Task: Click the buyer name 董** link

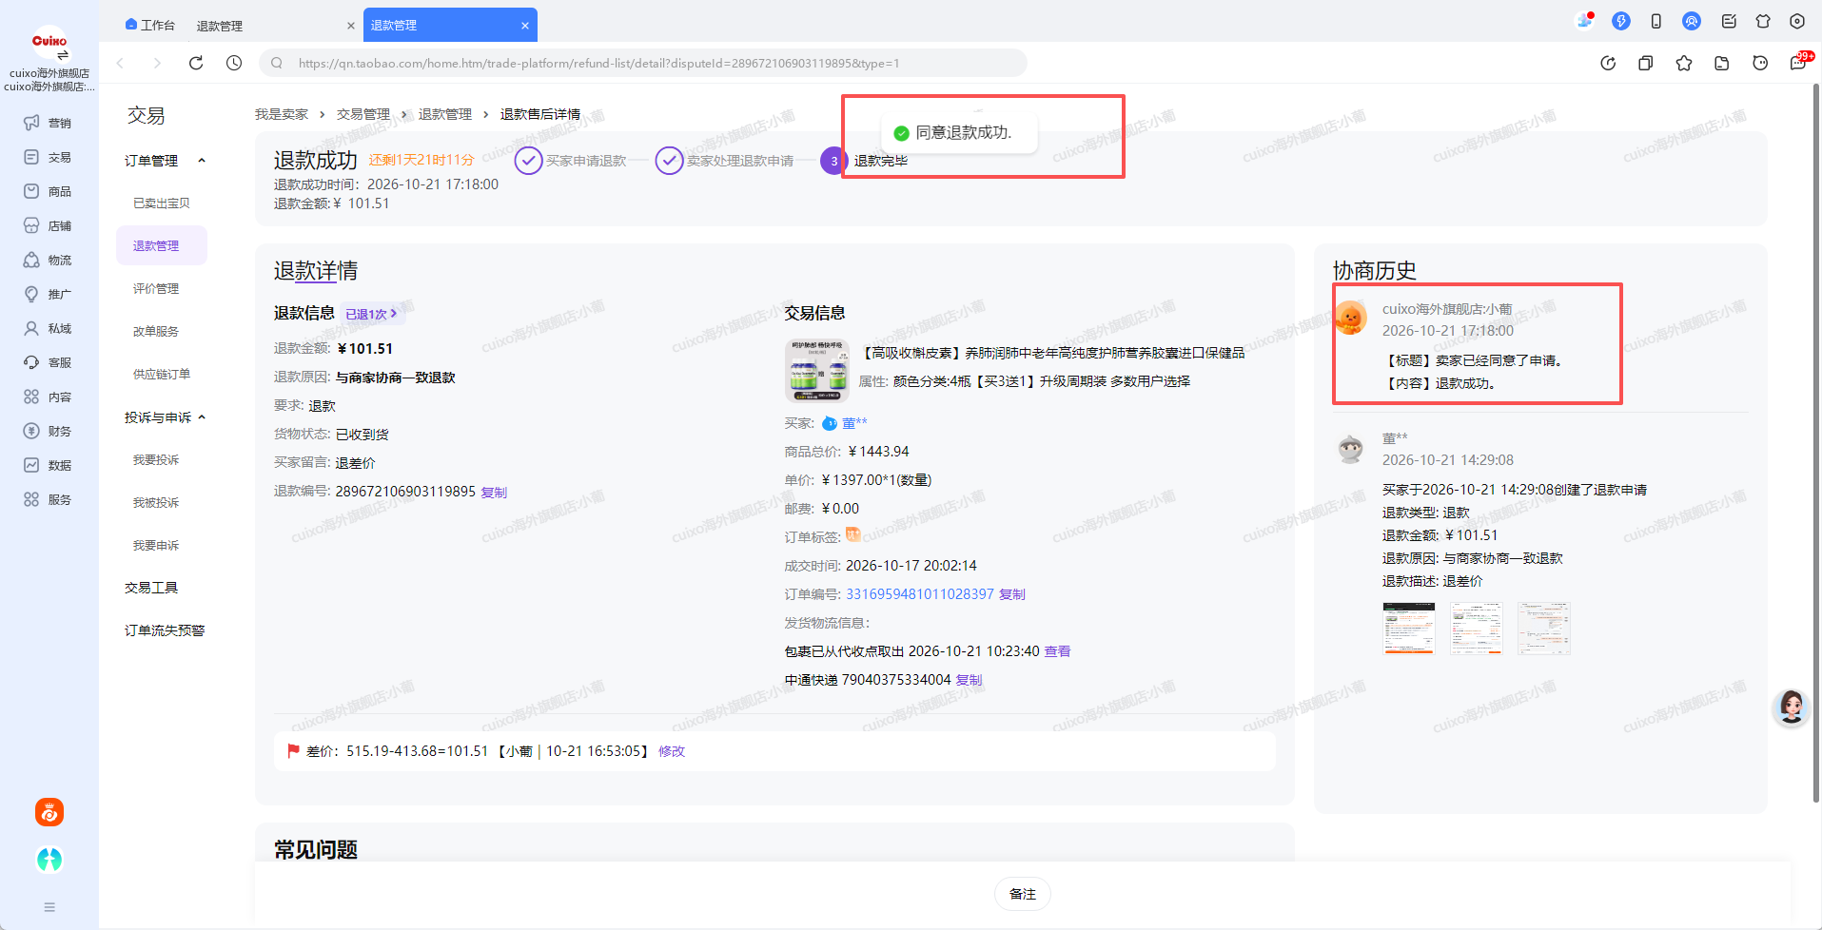Action: click(854, 423)
